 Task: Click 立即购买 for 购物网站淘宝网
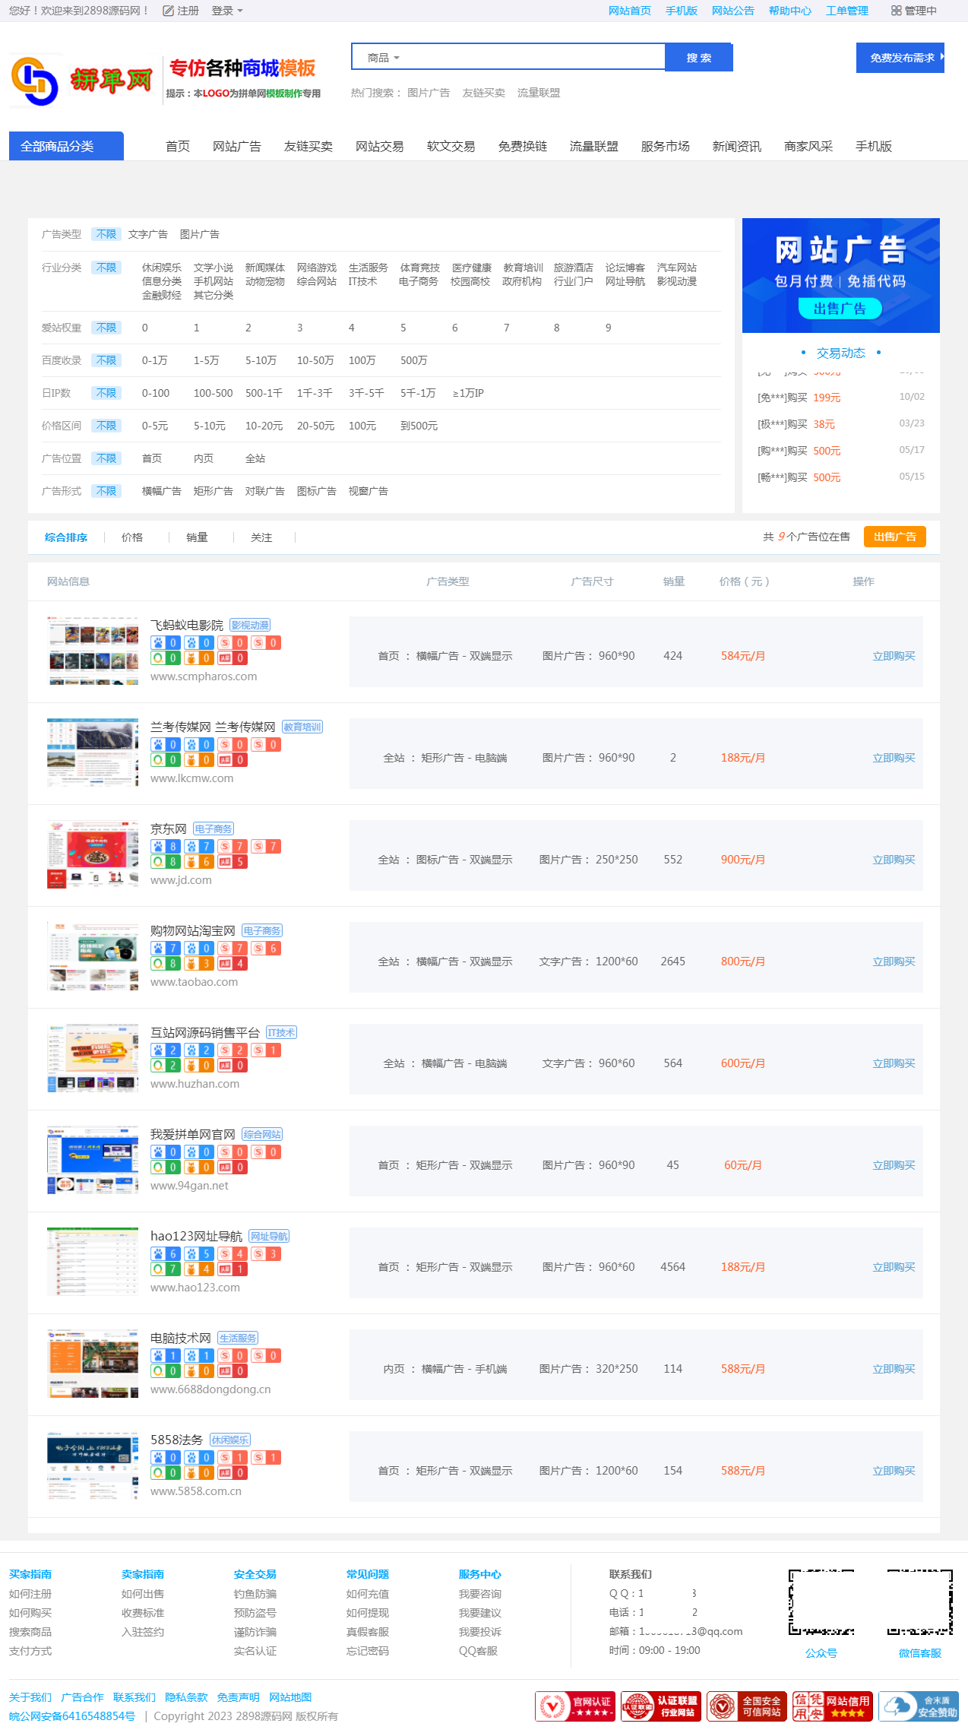click(x=894, y=962)
